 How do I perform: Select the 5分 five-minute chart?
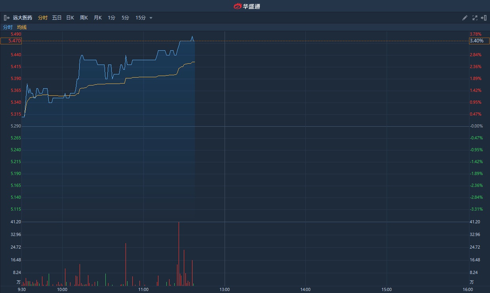tap(125, 18)
